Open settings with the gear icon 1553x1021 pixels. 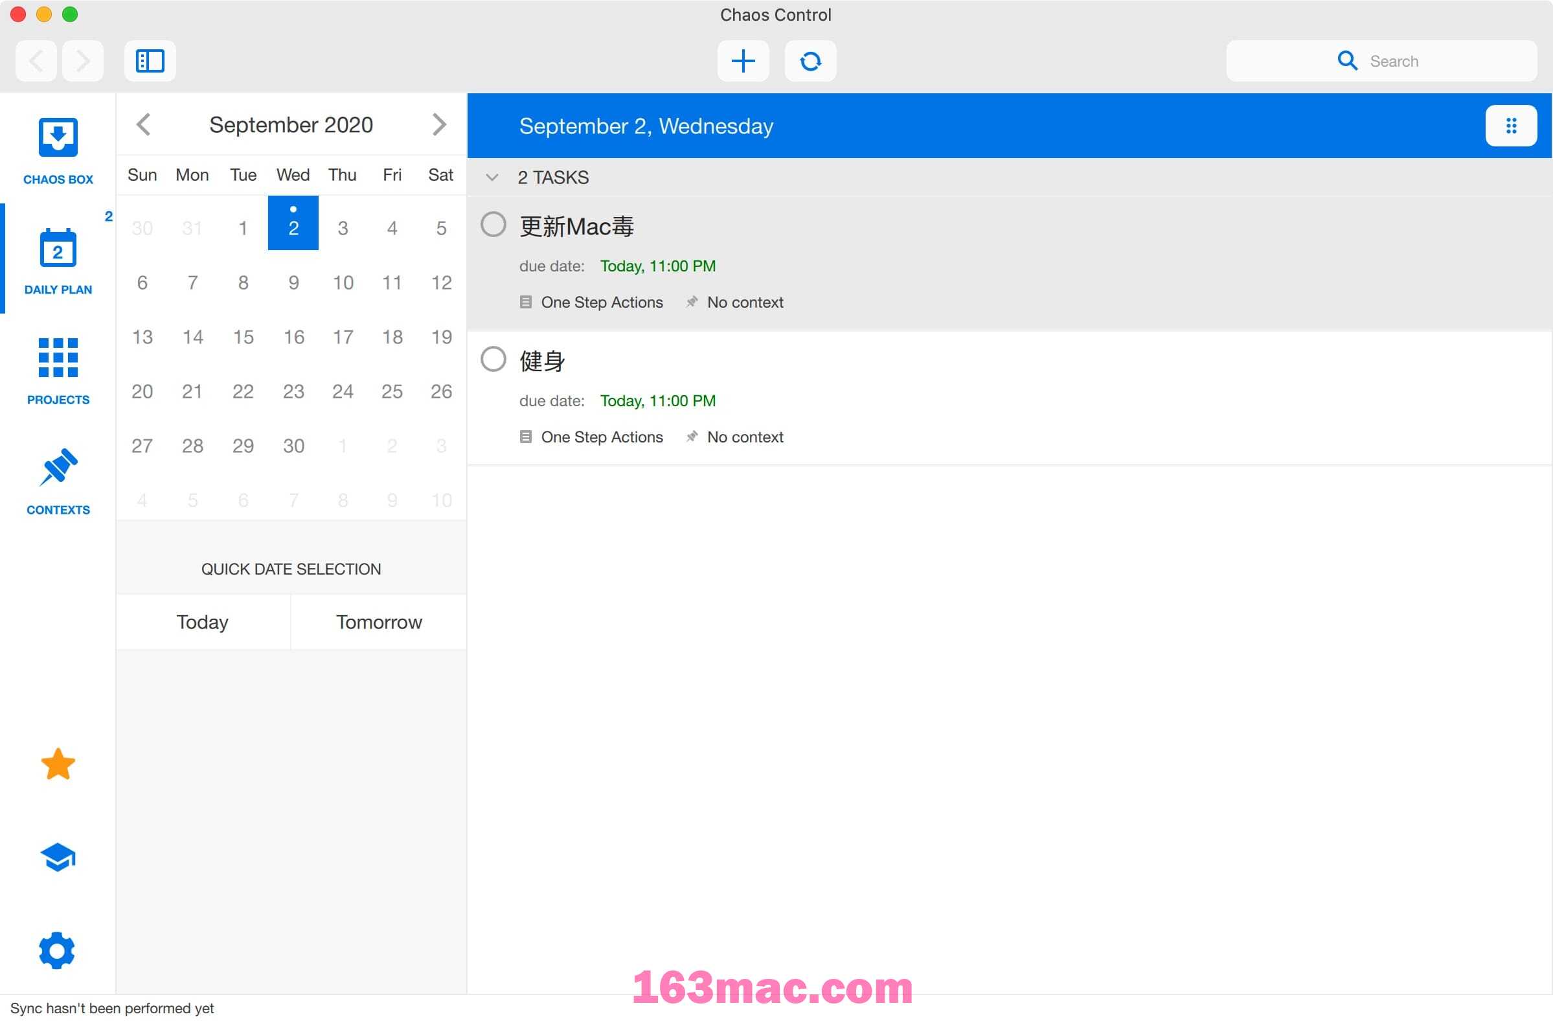(58, 950)
